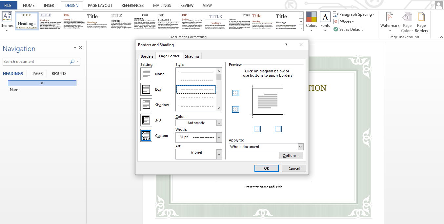This screenshot has height=224, width=444.
Task: Toggle the top border in preview
Action: (x=235, y=93)
